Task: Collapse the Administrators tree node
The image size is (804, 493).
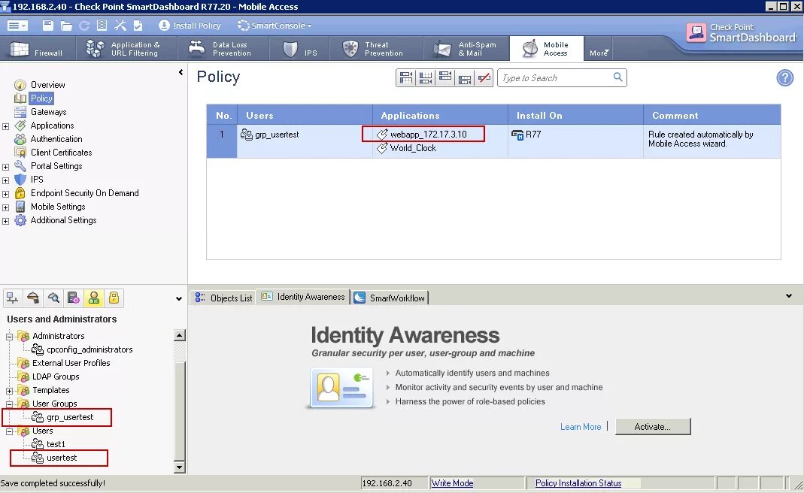Action: [x=9, y=337]
